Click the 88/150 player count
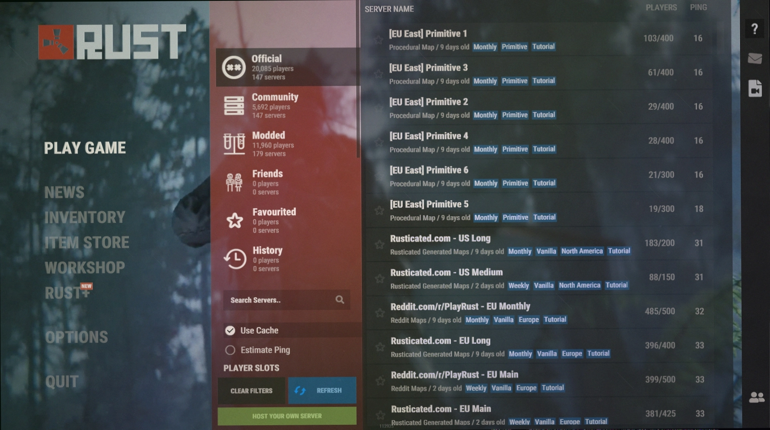This screenshot has width=770, height=430. pos(662,277)
